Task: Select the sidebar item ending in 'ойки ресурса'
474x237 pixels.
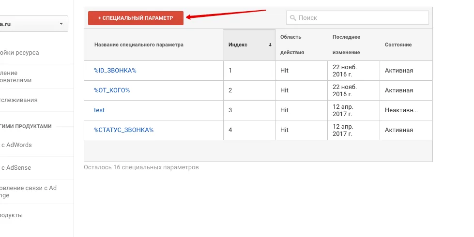Action: pyautogui.click(x=19, y=53)
